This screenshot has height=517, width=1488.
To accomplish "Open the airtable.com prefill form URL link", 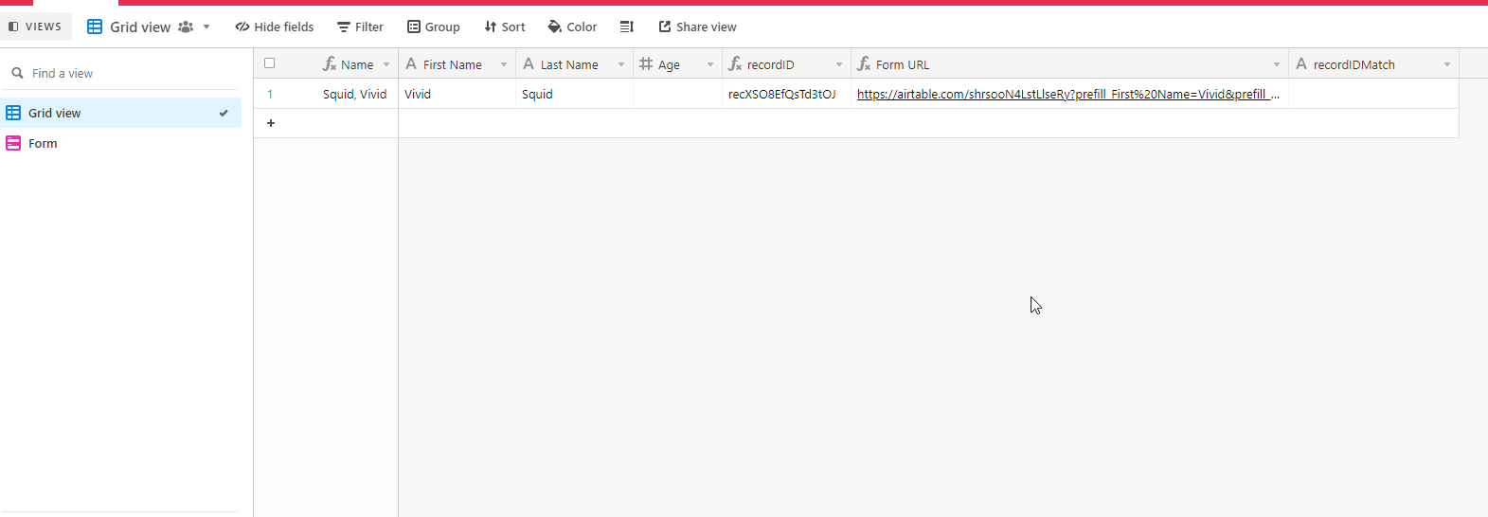I will [x=1067, y=94].
